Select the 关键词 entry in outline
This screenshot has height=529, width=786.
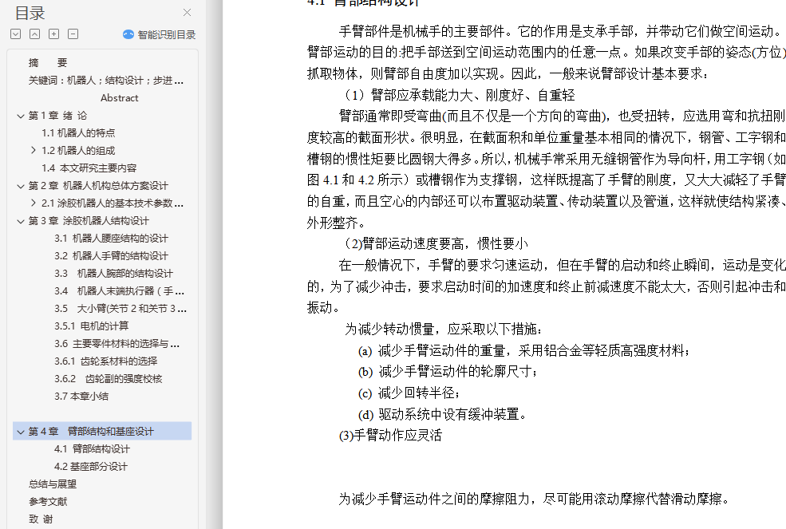(106, 81)
